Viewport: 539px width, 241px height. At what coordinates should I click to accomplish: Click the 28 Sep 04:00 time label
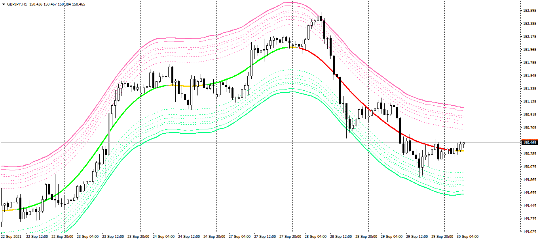tap(315, 237)
